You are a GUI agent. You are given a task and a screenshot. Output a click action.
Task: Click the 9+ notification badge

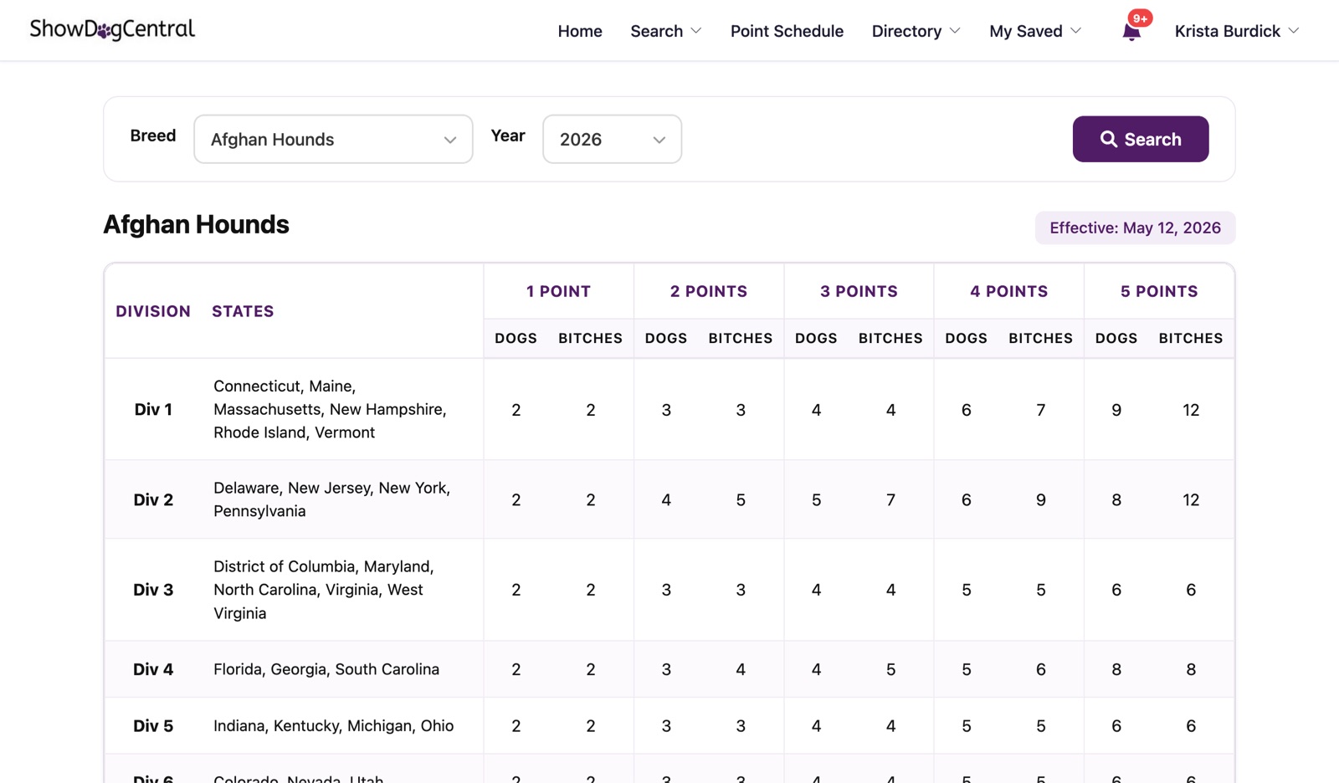tap(1140, 18)
